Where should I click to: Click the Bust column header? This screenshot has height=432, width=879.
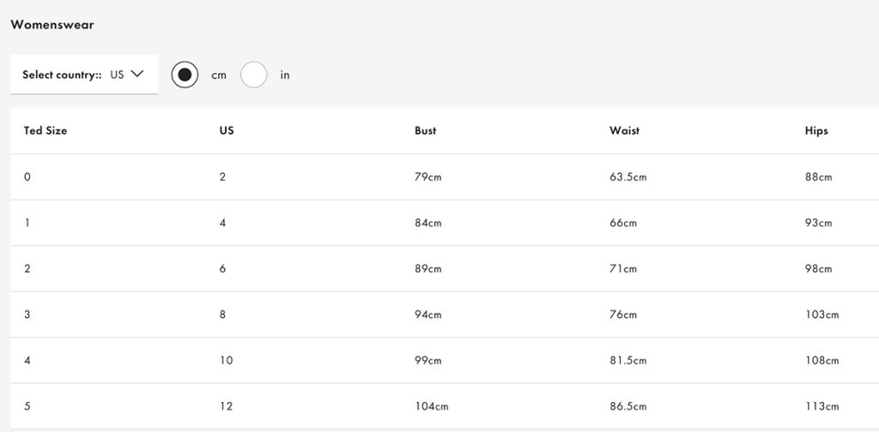(425, 131)
